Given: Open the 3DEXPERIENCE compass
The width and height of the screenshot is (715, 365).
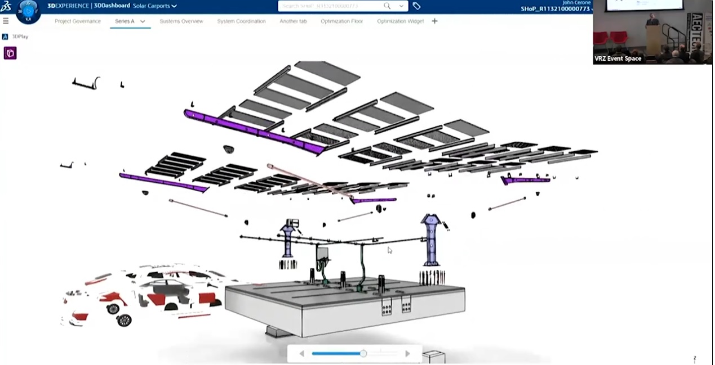Looking at the screenshot, I should (x=28, y=11).
